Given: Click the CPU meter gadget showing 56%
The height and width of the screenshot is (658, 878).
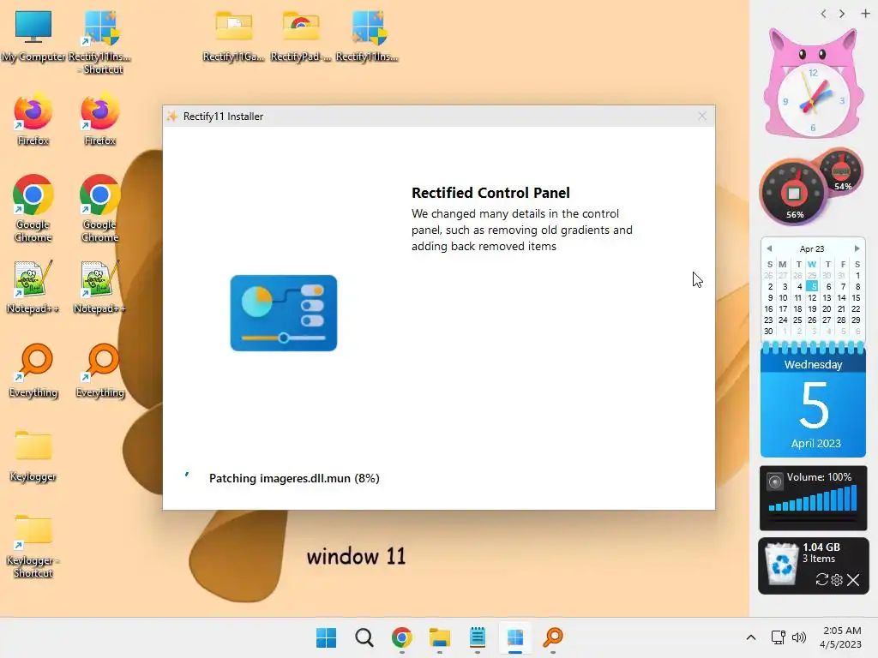Looking at the screenshot, I should click(x=794, y=193).
